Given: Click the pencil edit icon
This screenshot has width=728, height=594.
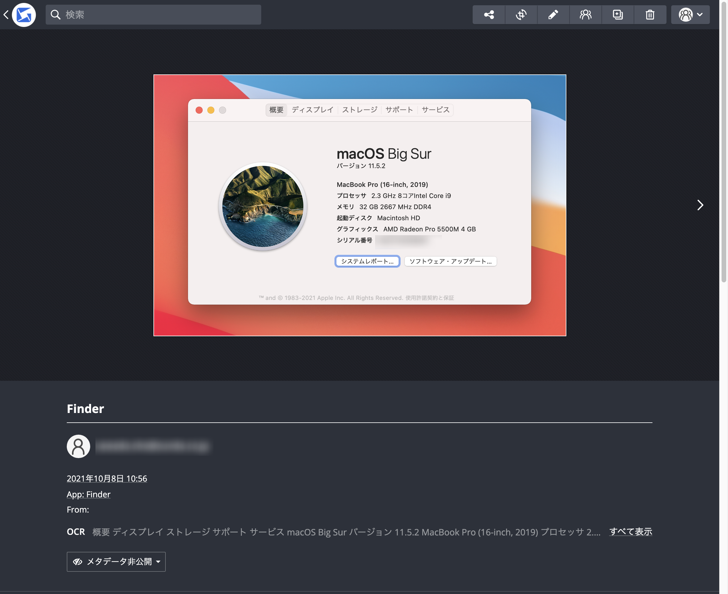Looking at the screenshot, I should click(553, 15).
